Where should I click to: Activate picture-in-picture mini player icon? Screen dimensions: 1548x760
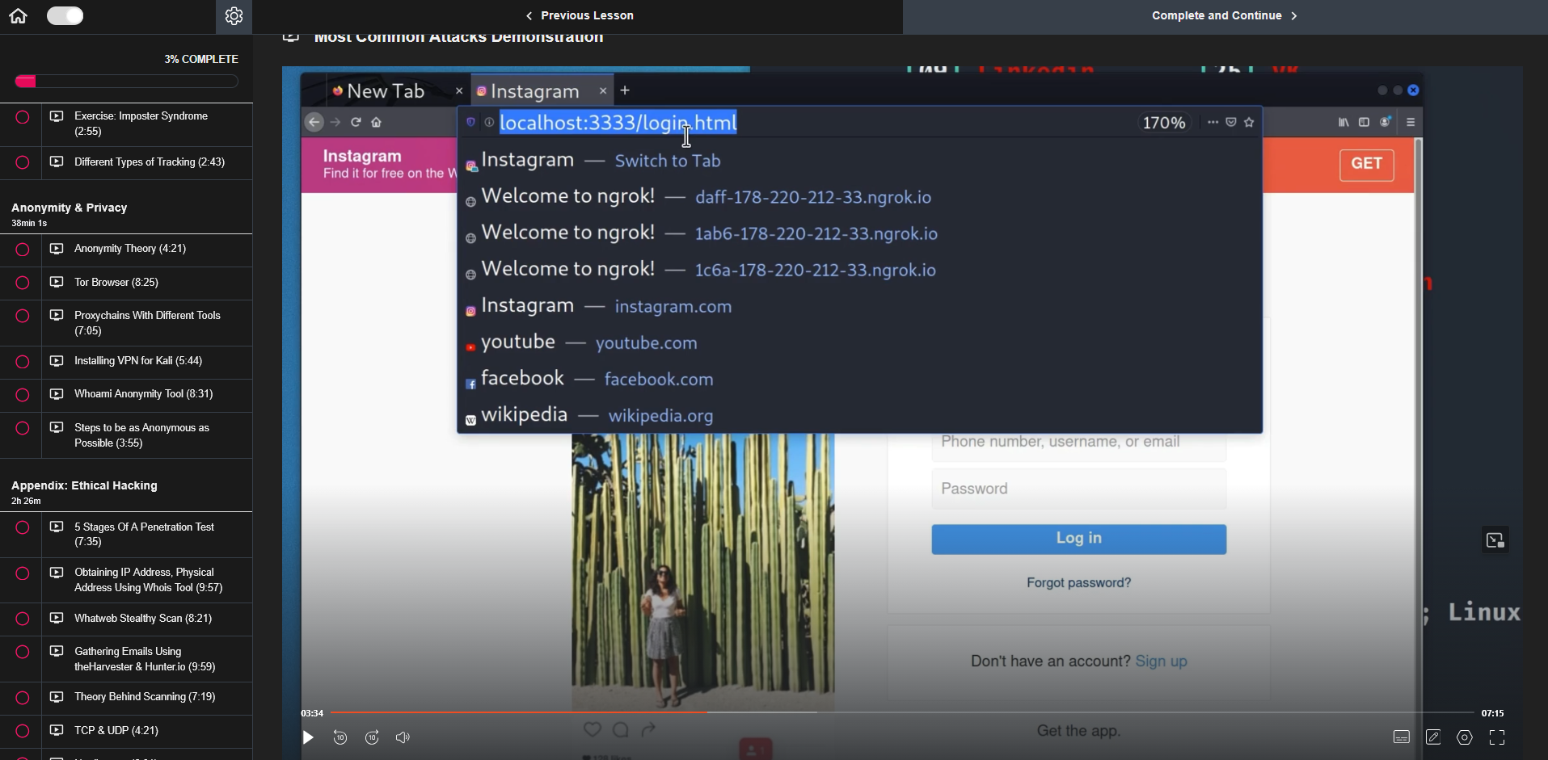click(1495, 540)
